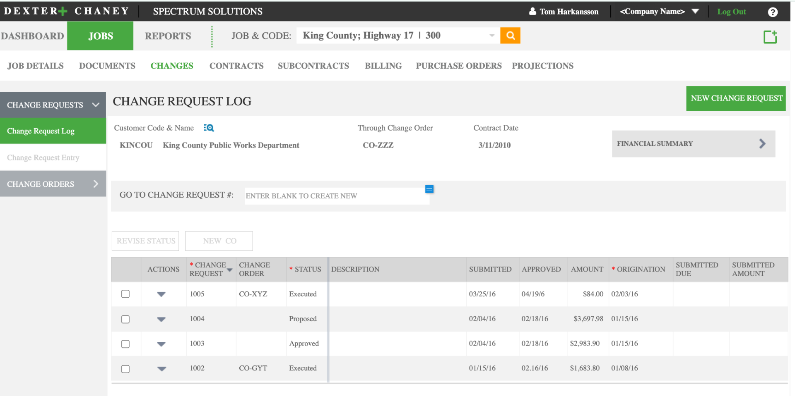This screenshot has height=396, width=795.
Task: Go to the Subcontracts sub-tab
Action: [313, 66]
